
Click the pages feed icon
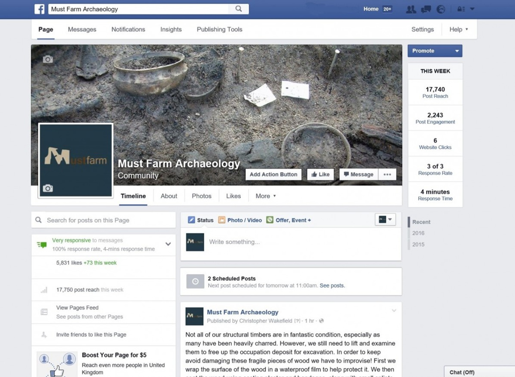tap(44, 312)
